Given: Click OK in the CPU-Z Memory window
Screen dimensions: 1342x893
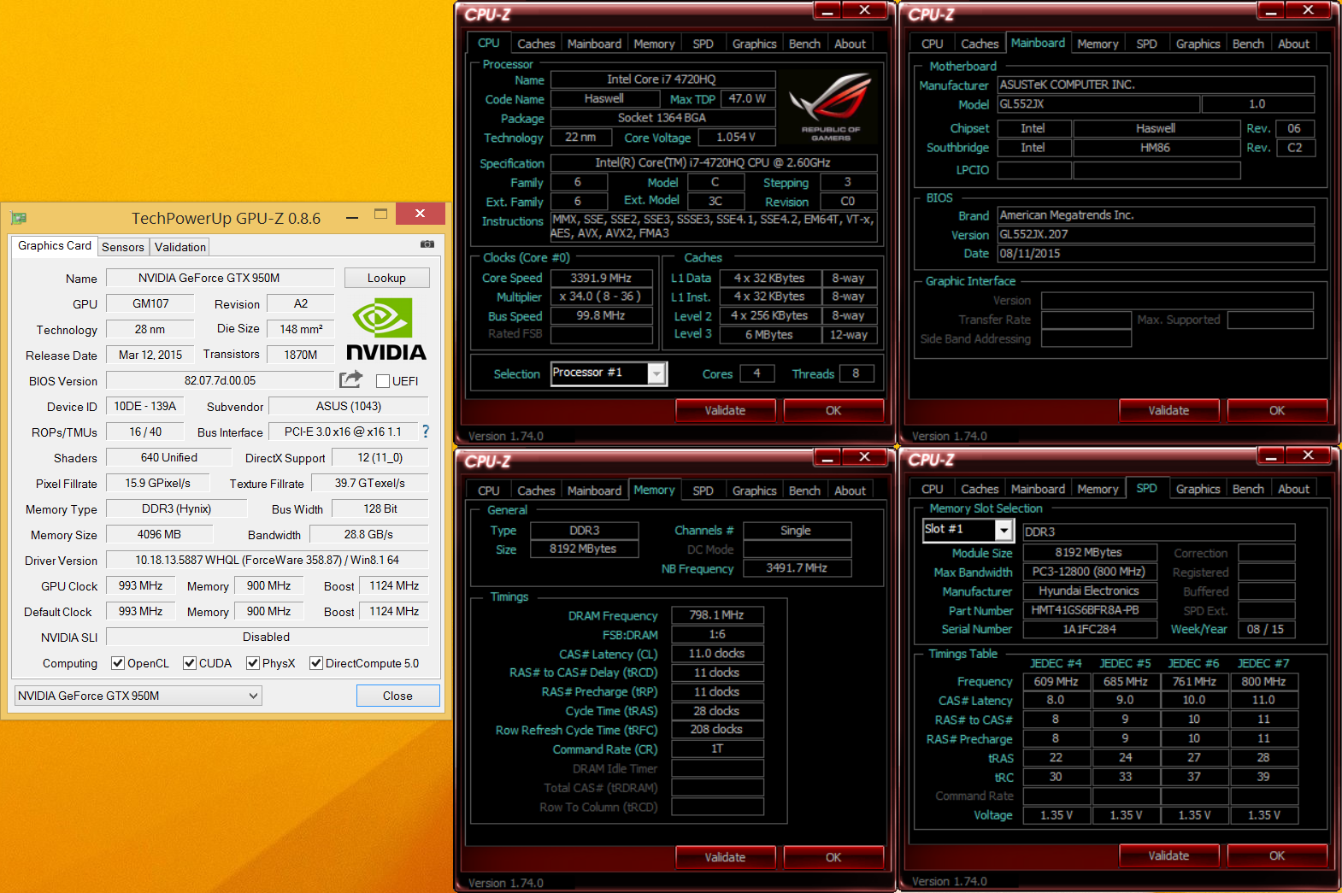Looking at the screenshot, I should point(833,857).
